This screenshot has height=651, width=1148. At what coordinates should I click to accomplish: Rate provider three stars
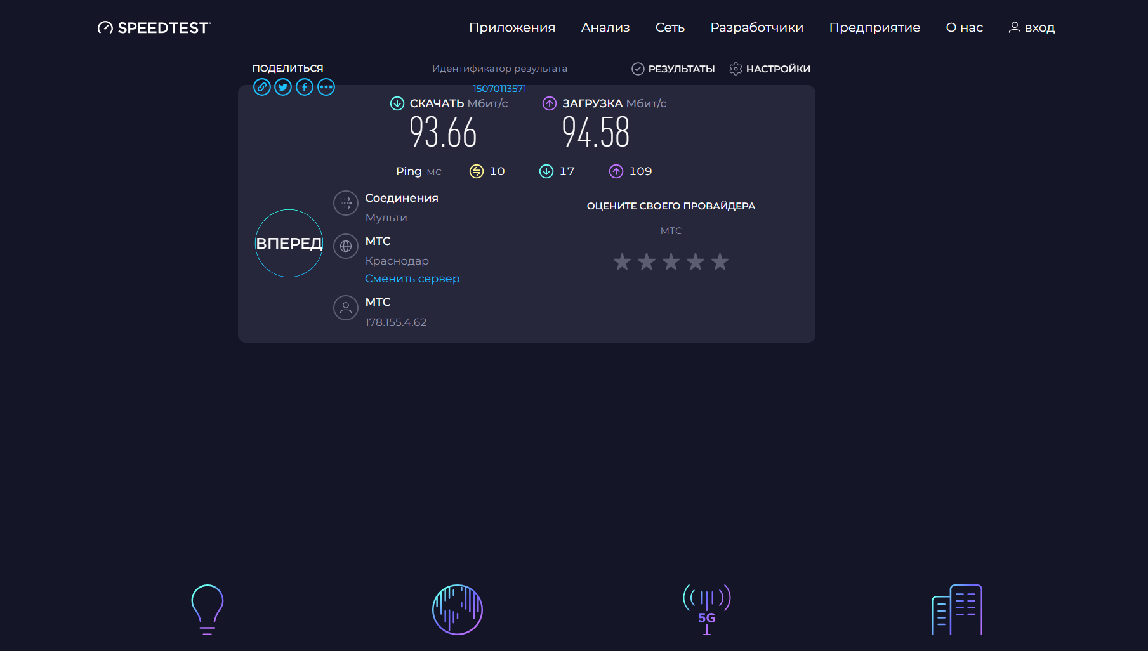point(671,261)
